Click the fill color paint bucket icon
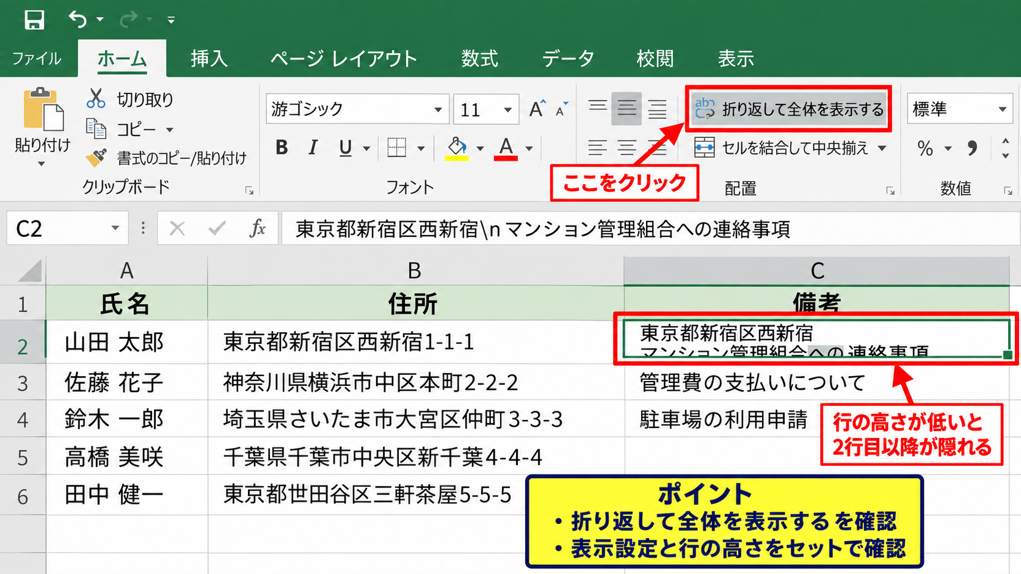Image resolution: width=1021 pixels, height=574 pixels. click(457, 148)
